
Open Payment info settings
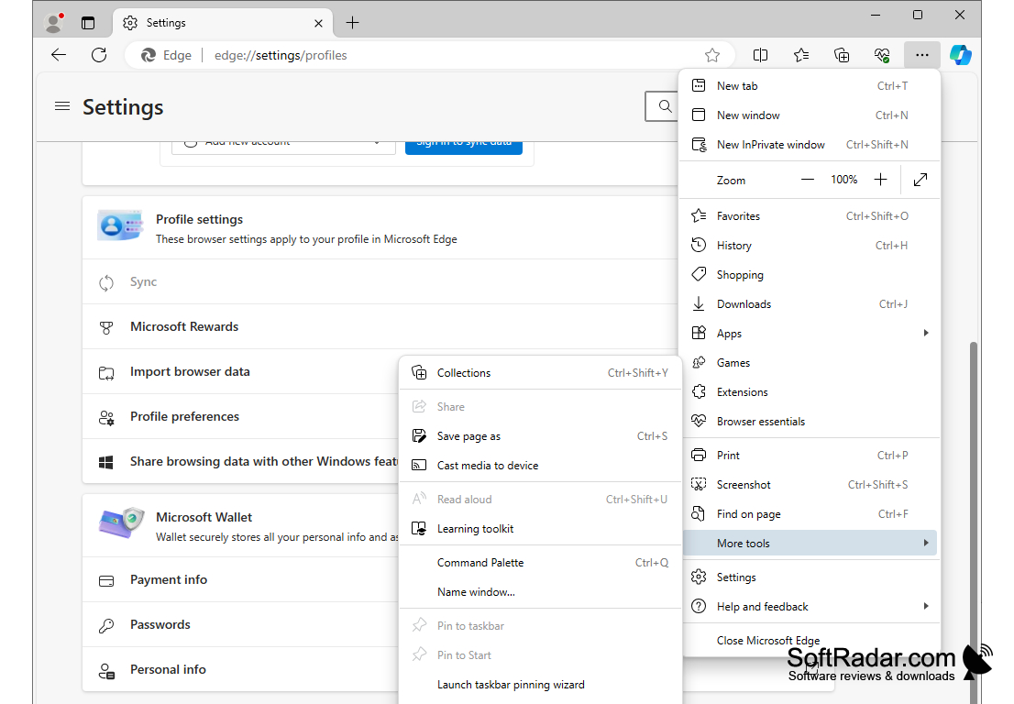pos(240,580)
